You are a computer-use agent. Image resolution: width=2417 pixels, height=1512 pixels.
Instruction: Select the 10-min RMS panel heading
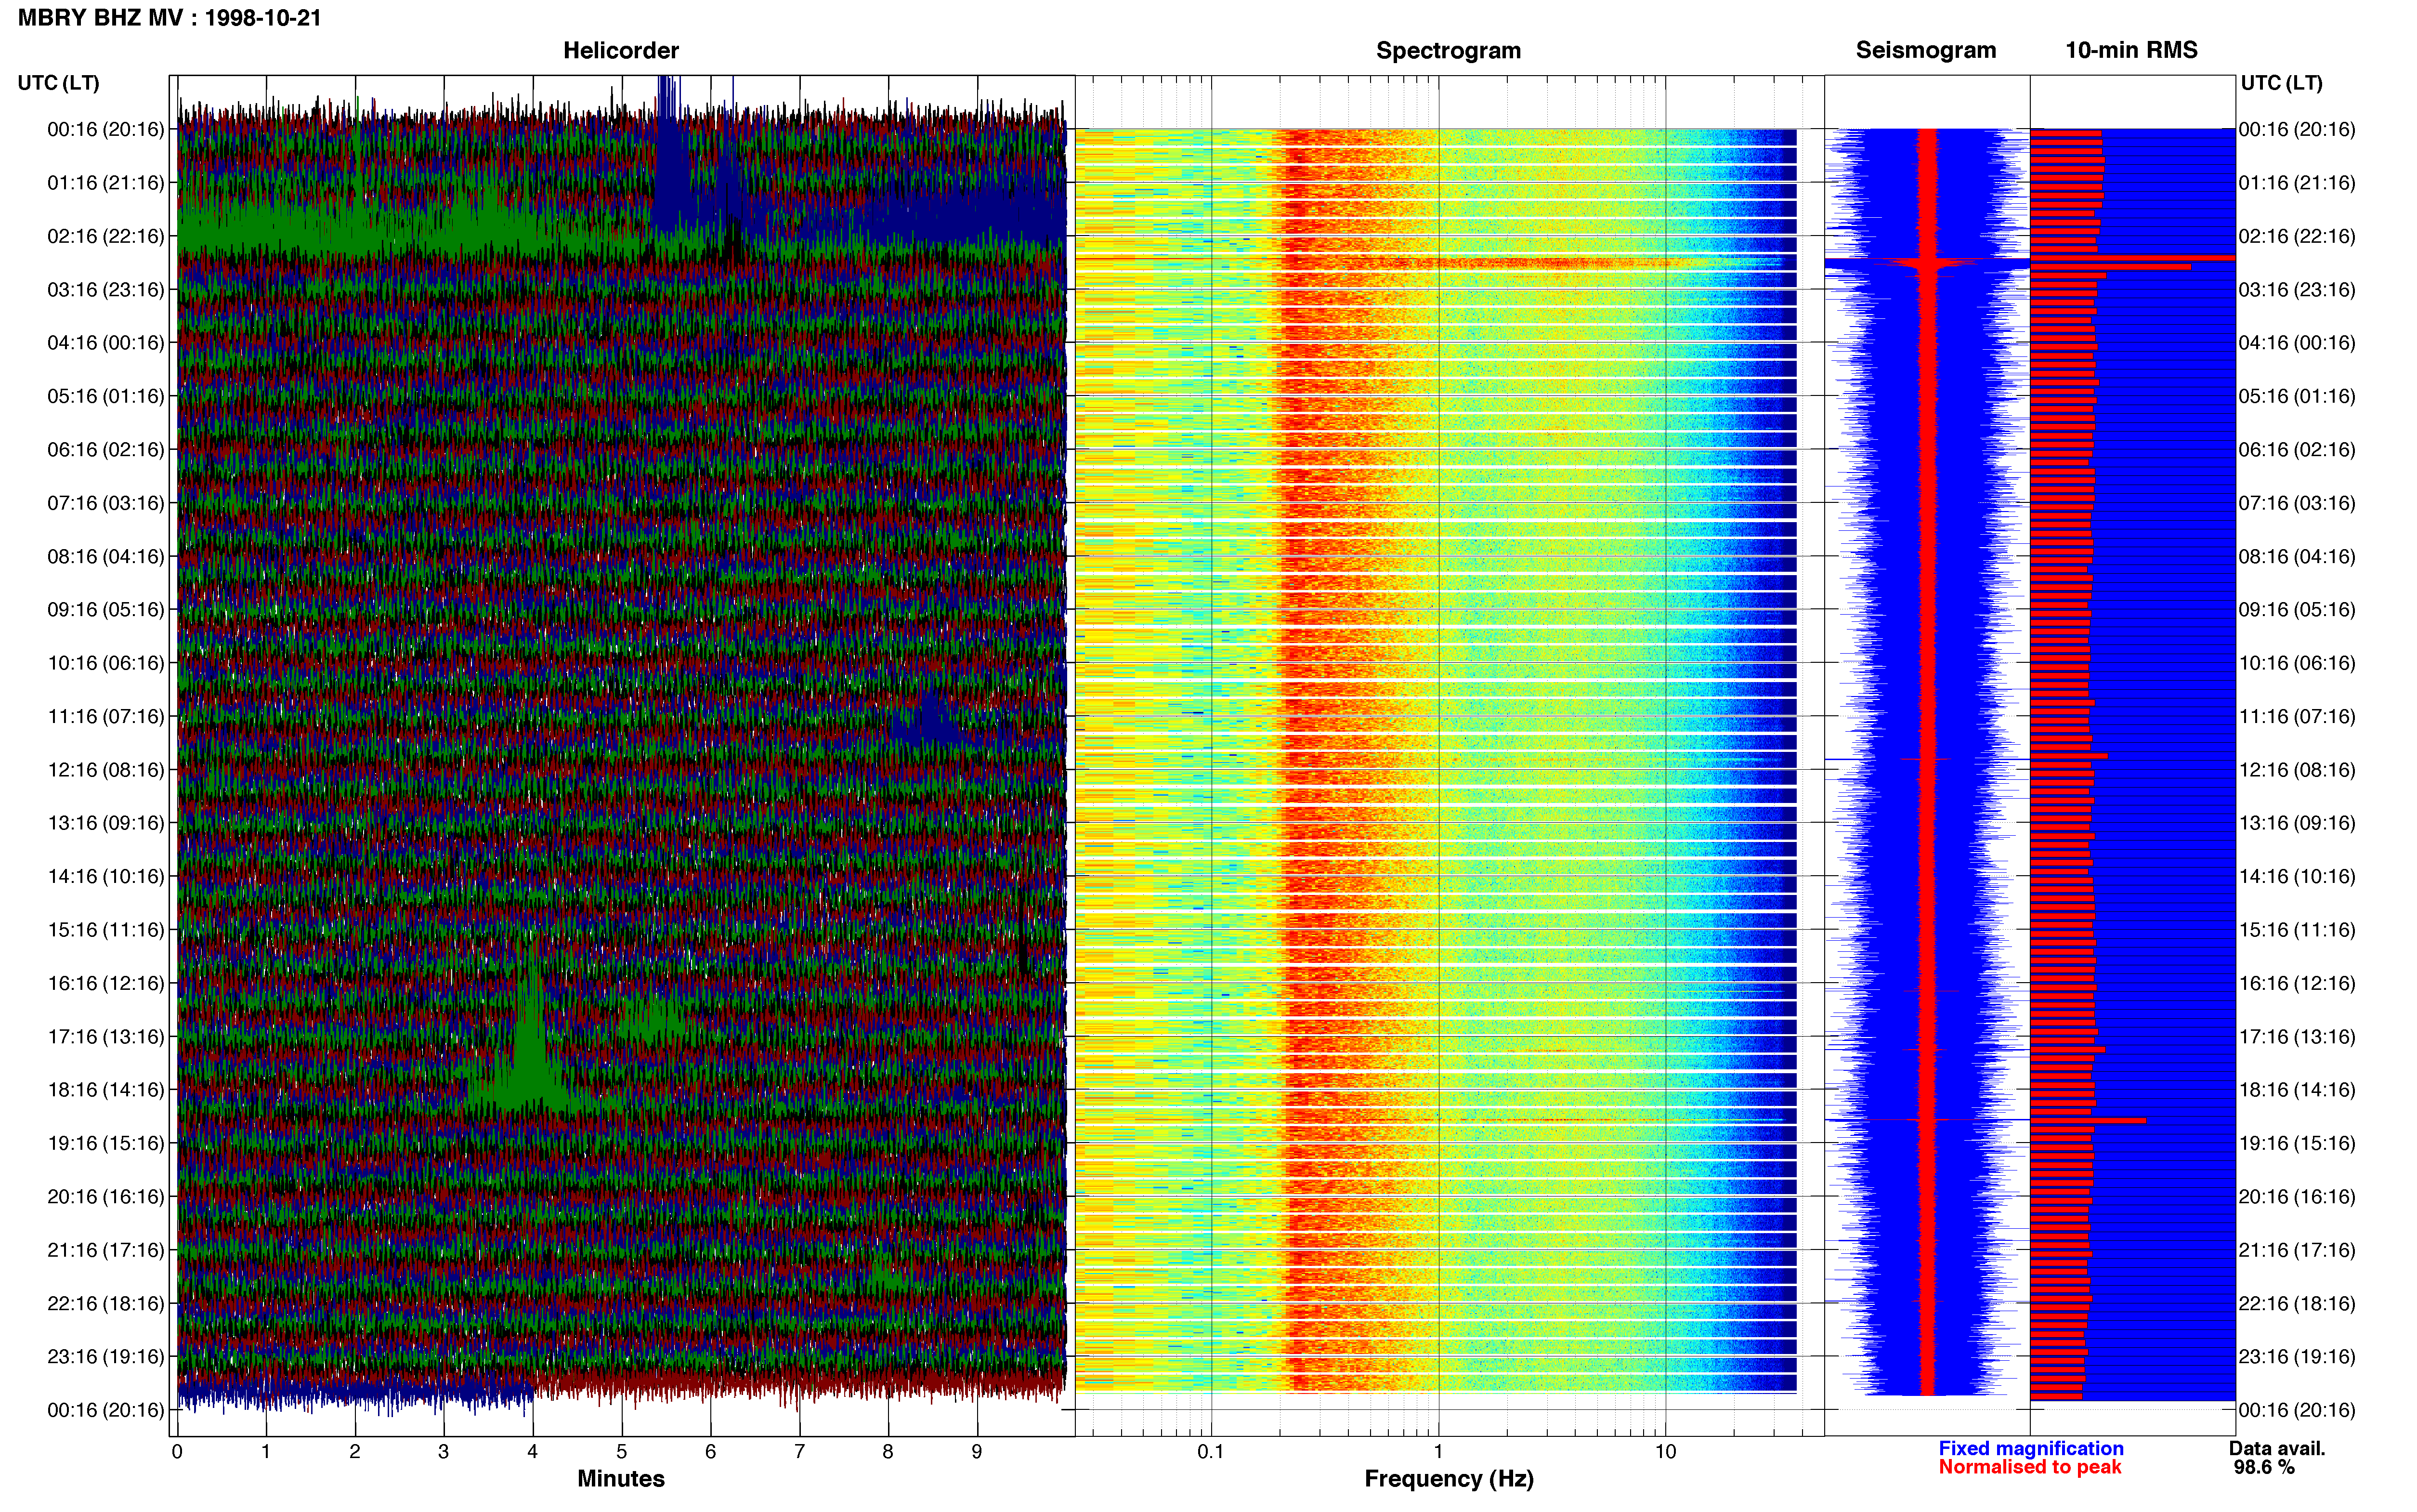point(2131,50)
